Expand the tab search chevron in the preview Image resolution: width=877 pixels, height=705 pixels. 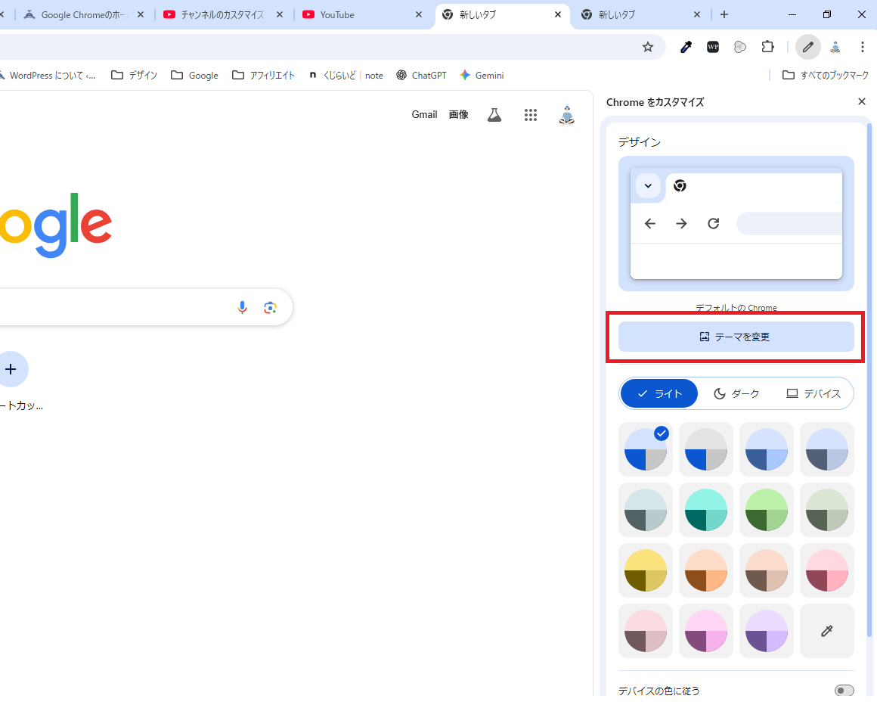pyautogui.click(x=648, y=186)
